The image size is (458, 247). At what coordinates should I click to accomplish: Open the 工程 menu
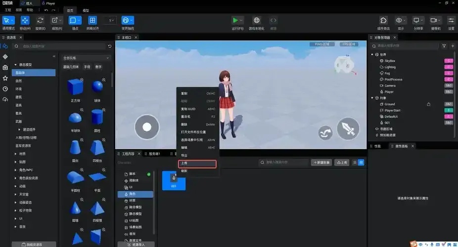(8, 10)
